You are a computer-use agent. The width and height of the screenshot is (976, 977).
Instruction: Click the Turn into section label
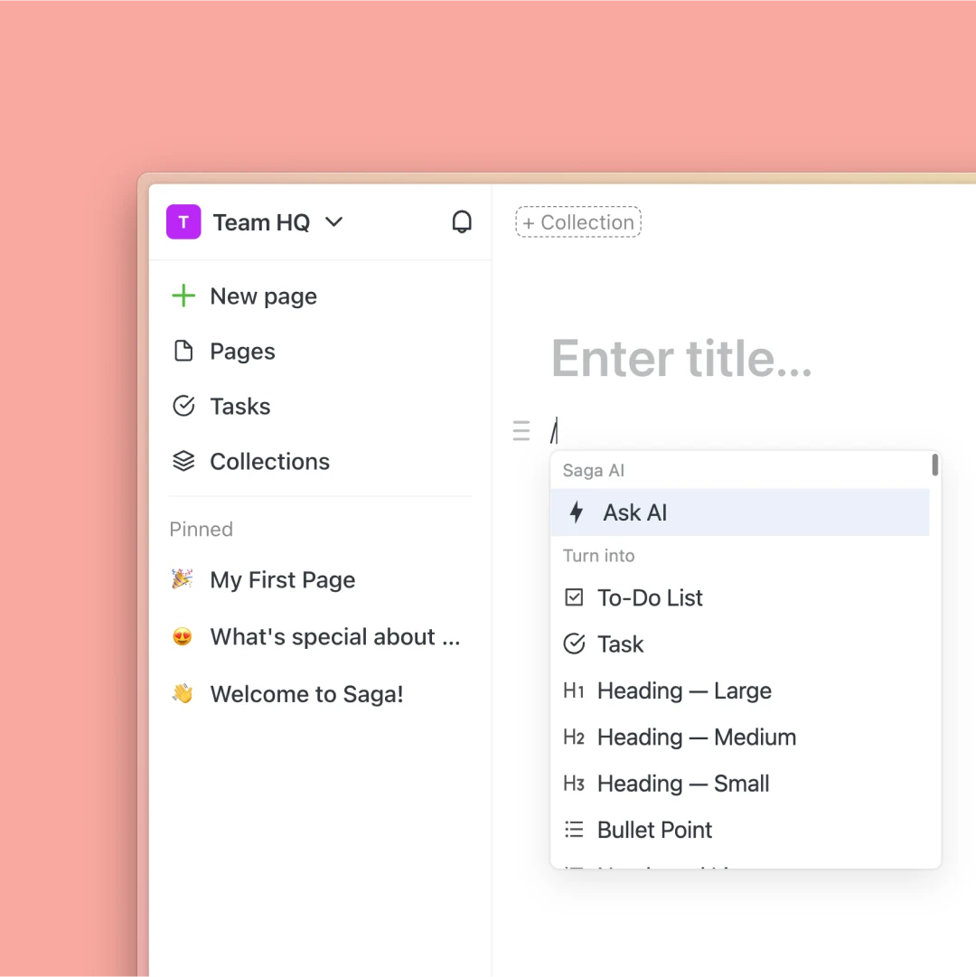(598, 555)
